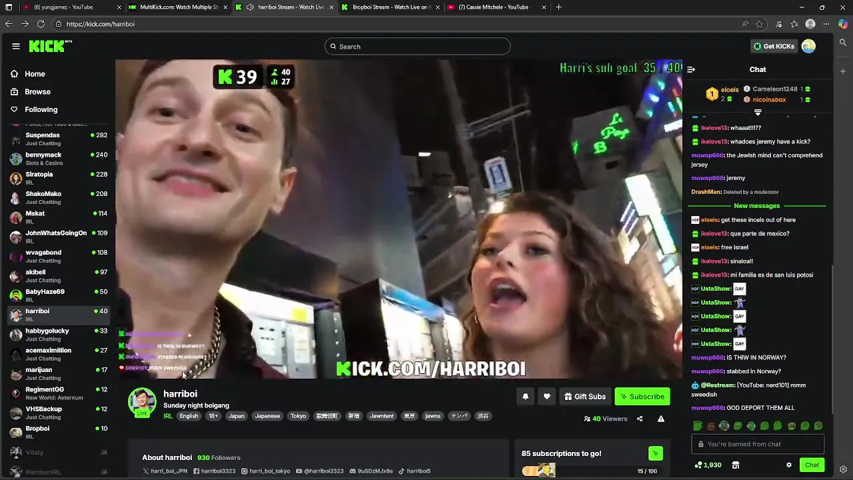Open ShakoMako channel in following list
This screenshot has width=853, height=480.
point(59,197)
